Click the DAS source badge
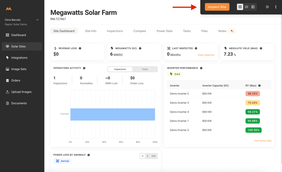The height and width of the screenshot is (172, 282). [175, 74]
